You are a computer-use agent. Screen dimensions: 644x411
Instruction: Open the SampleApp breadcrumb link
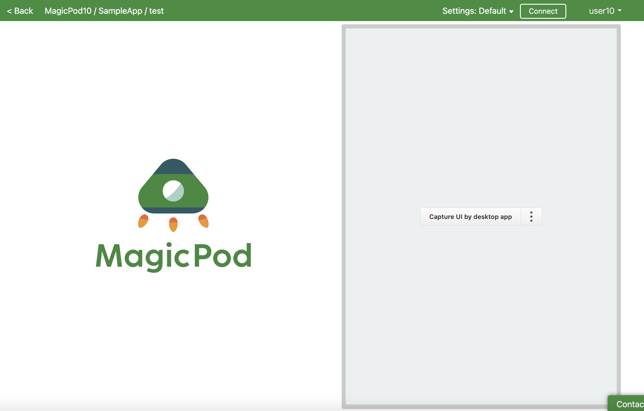point(120,11)
